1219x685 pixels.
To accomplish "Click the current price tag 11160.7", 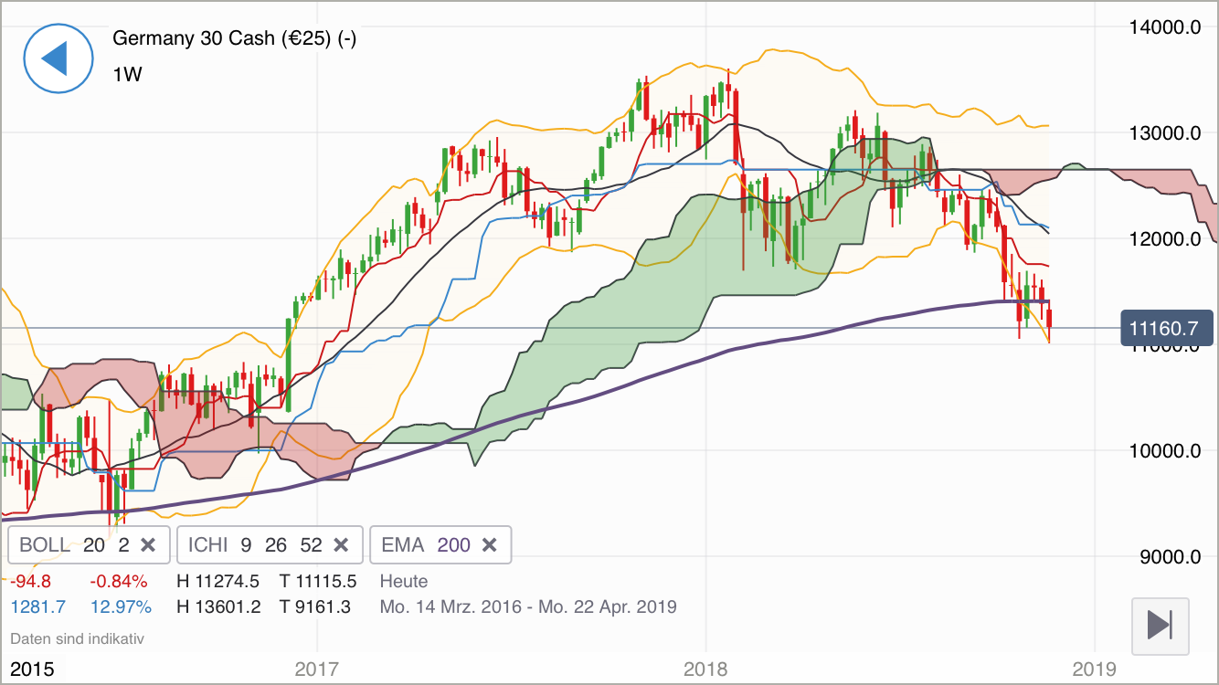I will [1166, 328].
